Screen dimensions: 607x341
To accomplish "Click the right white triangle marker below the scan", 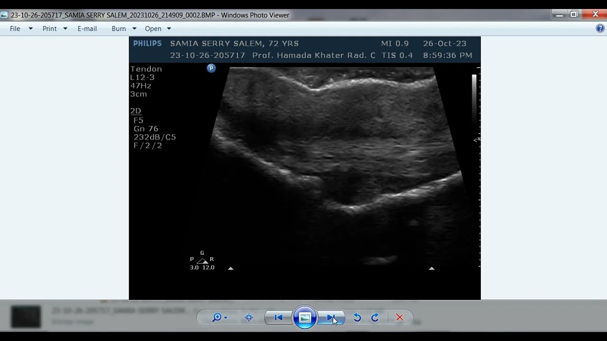I will [x=432, y=268].
